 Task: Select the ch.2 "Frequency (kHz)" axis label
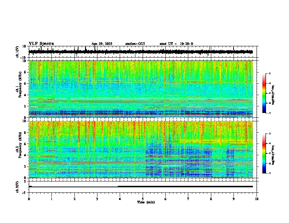(x=20, y=145)
